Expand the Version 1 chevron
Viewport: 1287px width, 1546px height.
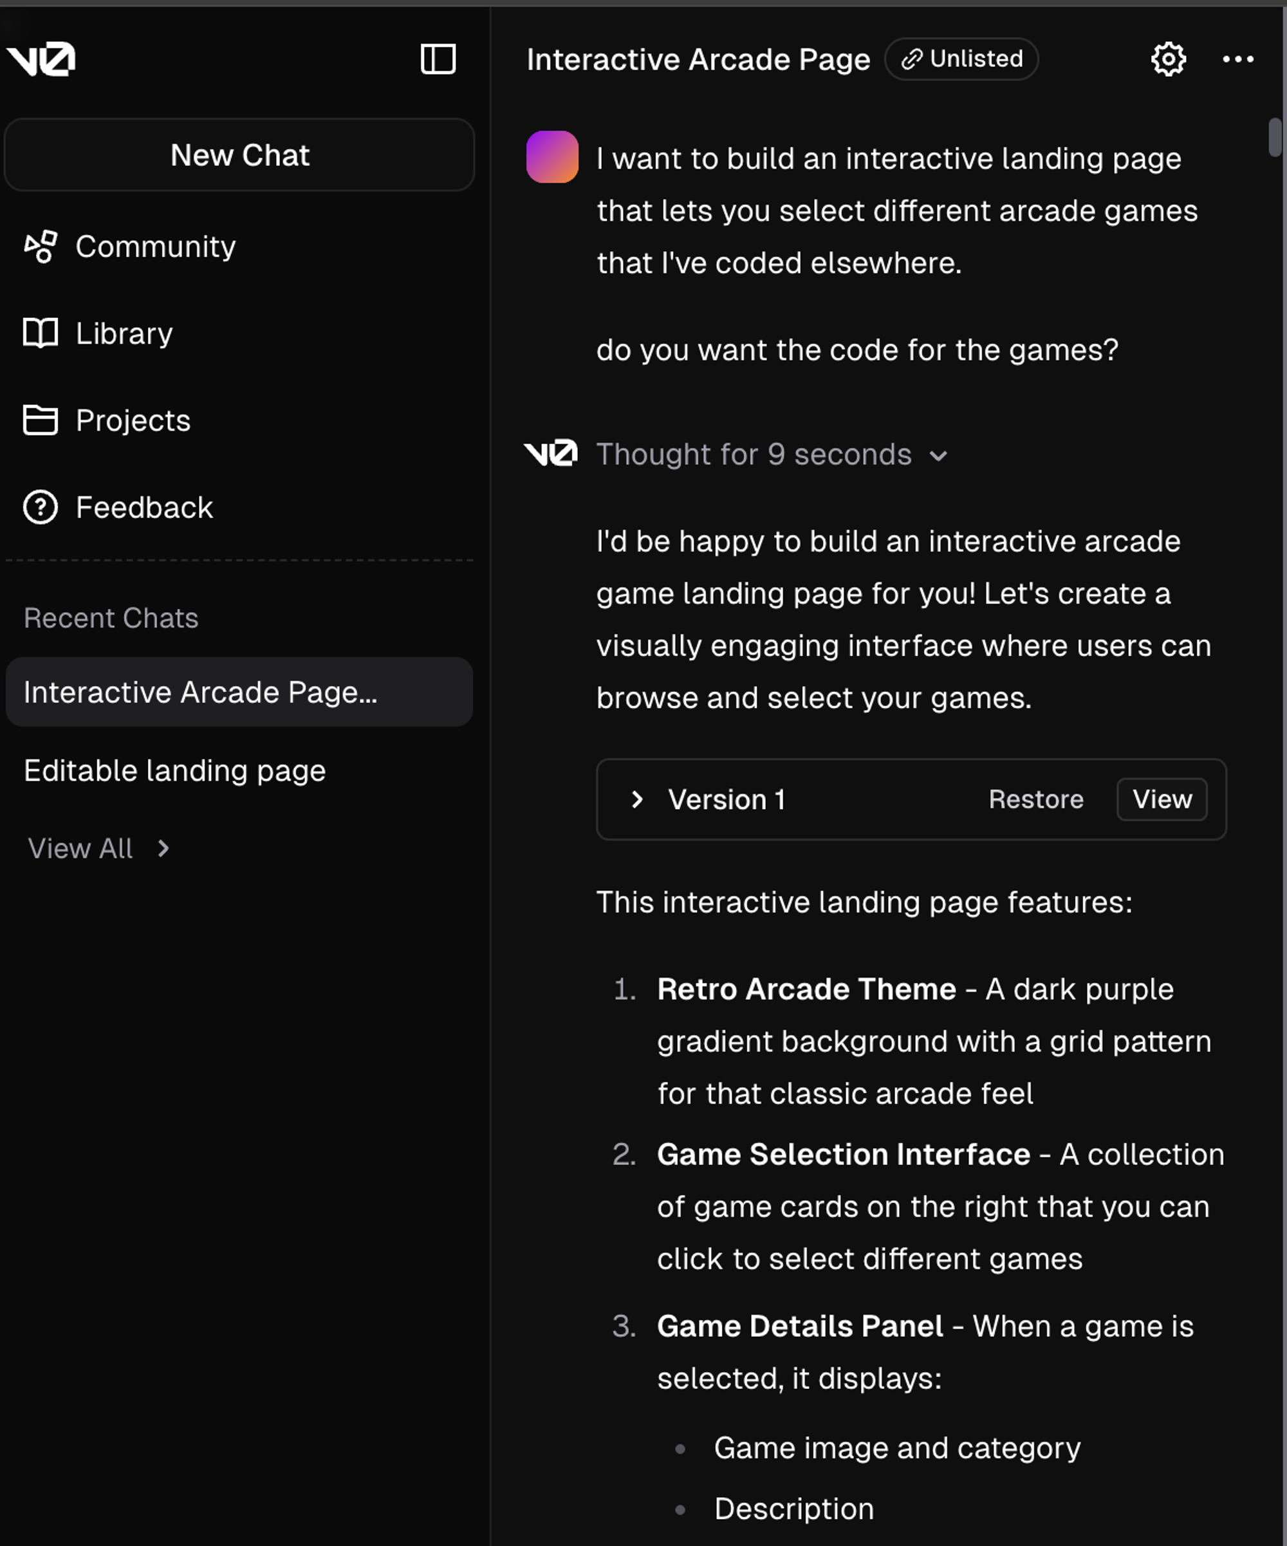pos(637,799)
